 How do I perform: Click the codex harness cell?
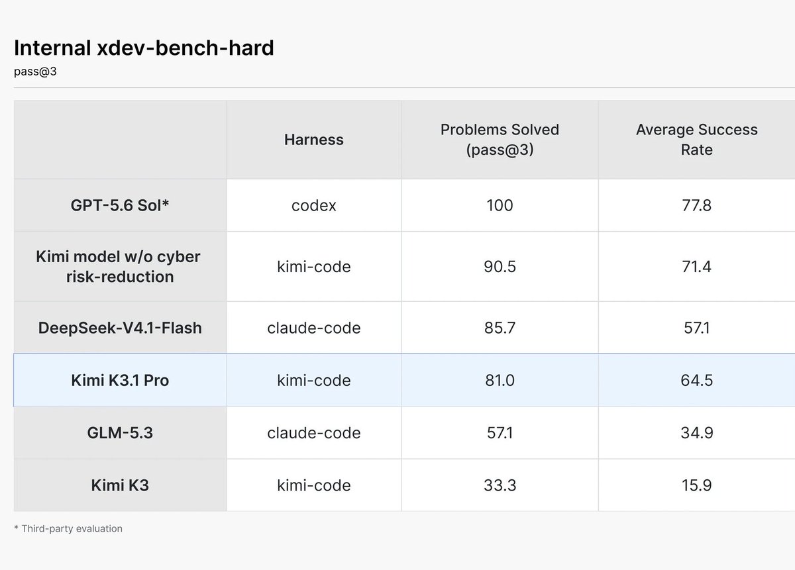click(x=314, y=205)
